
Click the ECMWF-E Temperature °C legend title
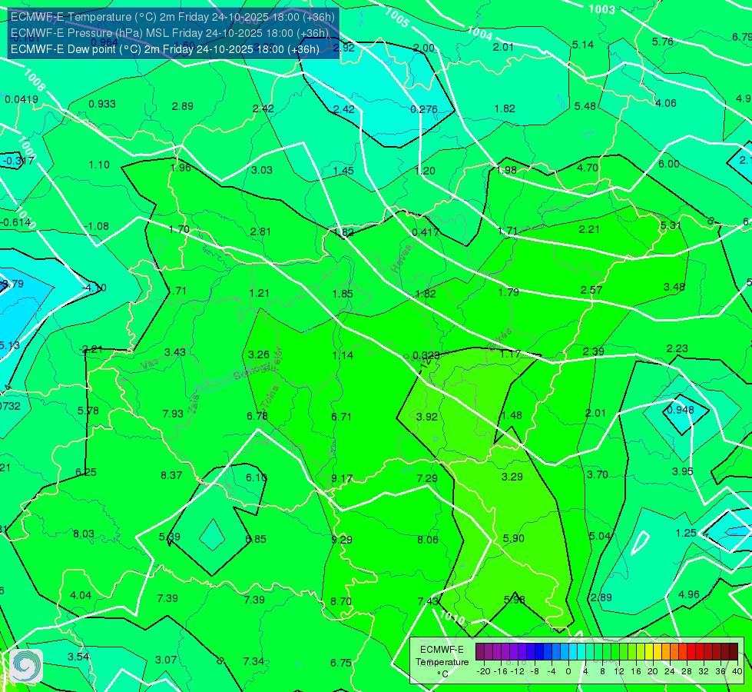pos(442,662)
